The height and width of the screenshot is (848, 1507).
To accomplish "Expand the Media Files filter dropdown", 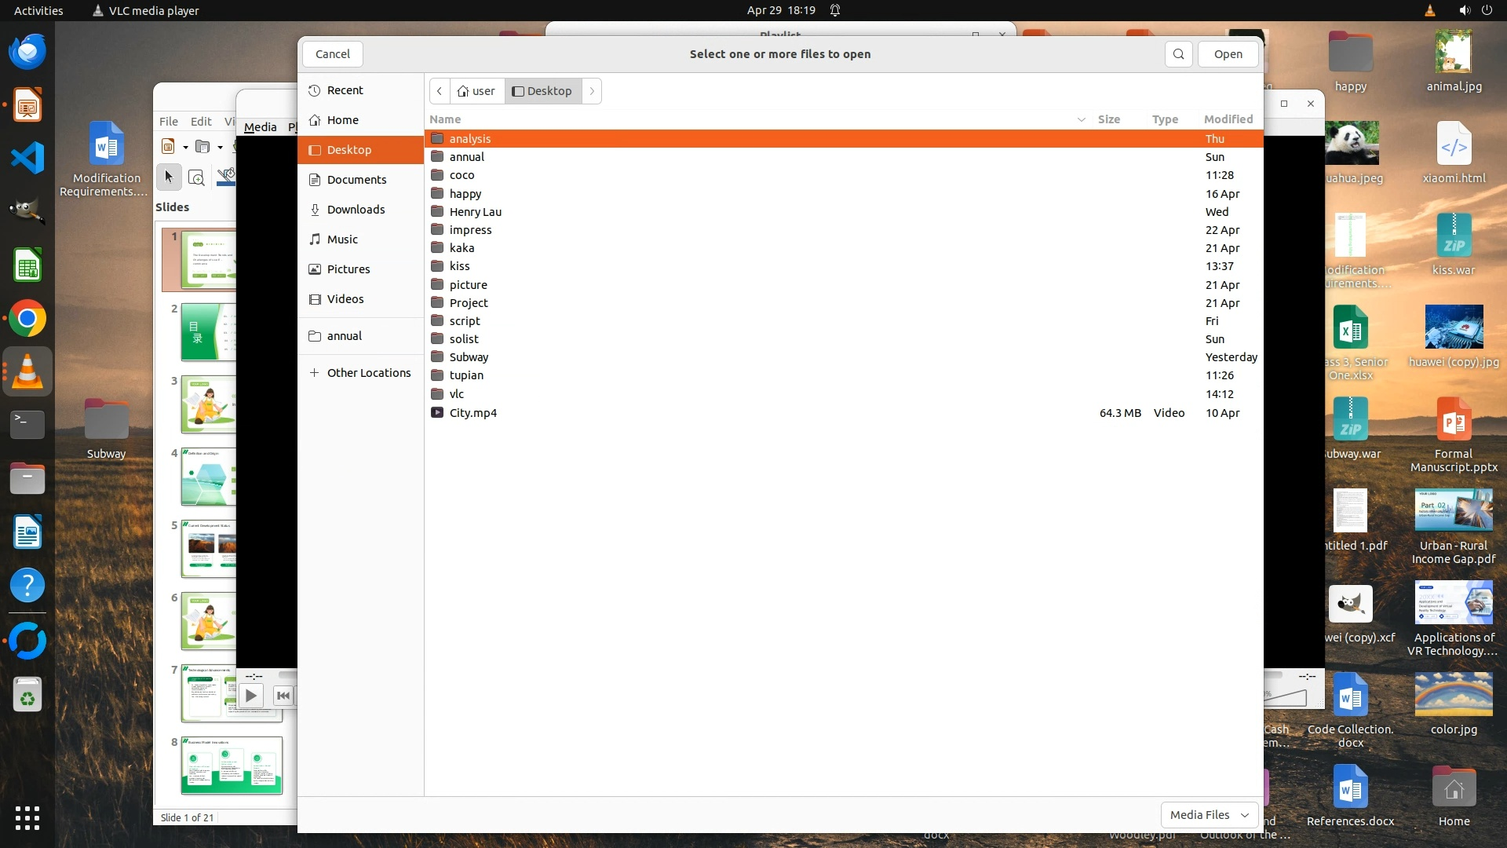I will [1209, 815].
